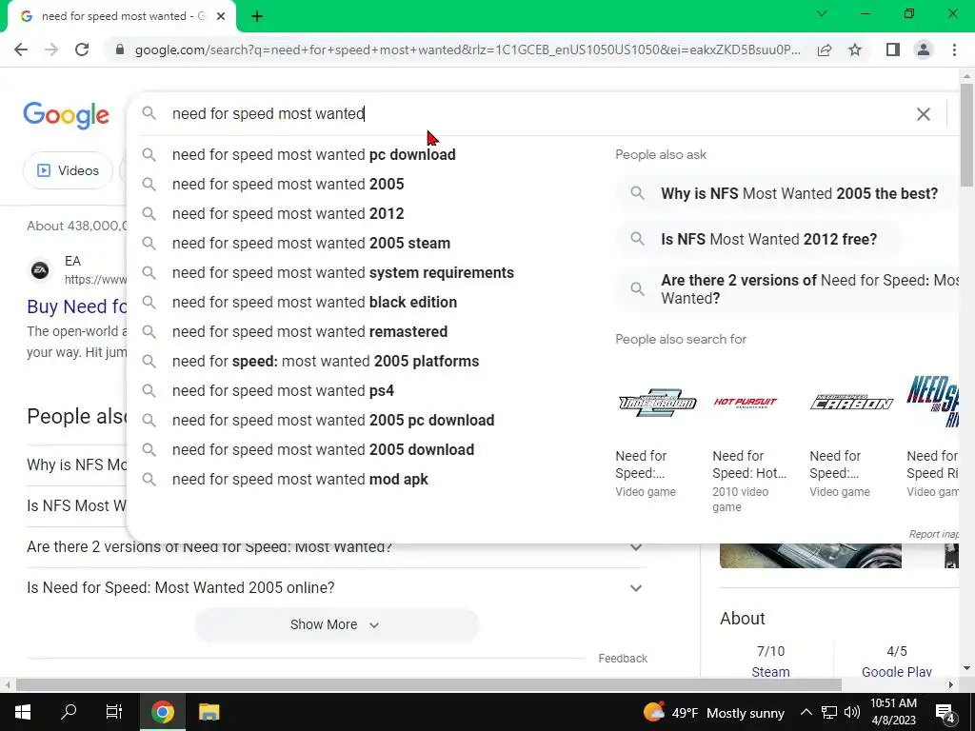Open Need for Speed Carbon thumbnail

851,403
